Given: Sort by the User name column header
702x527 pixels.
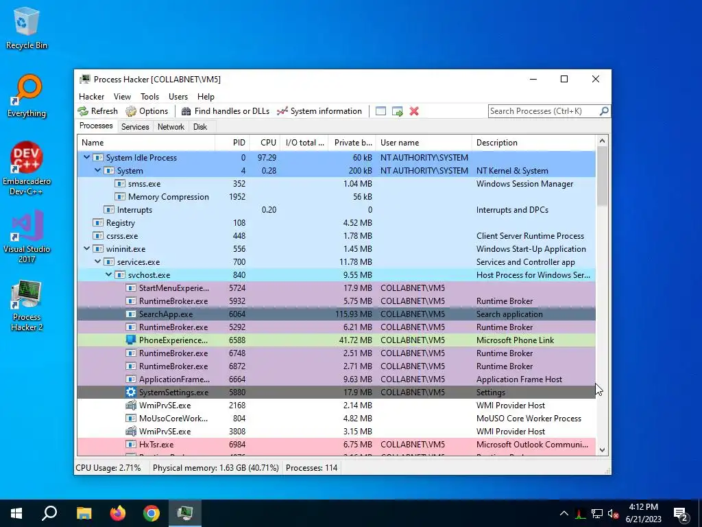Looking at the screenshot, I should [424, 143].
